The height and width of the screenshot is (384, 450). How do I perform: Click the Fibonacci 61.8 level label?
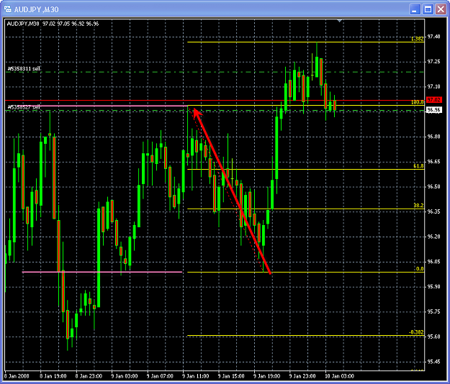pyautogui.click(x=418, y=166)
